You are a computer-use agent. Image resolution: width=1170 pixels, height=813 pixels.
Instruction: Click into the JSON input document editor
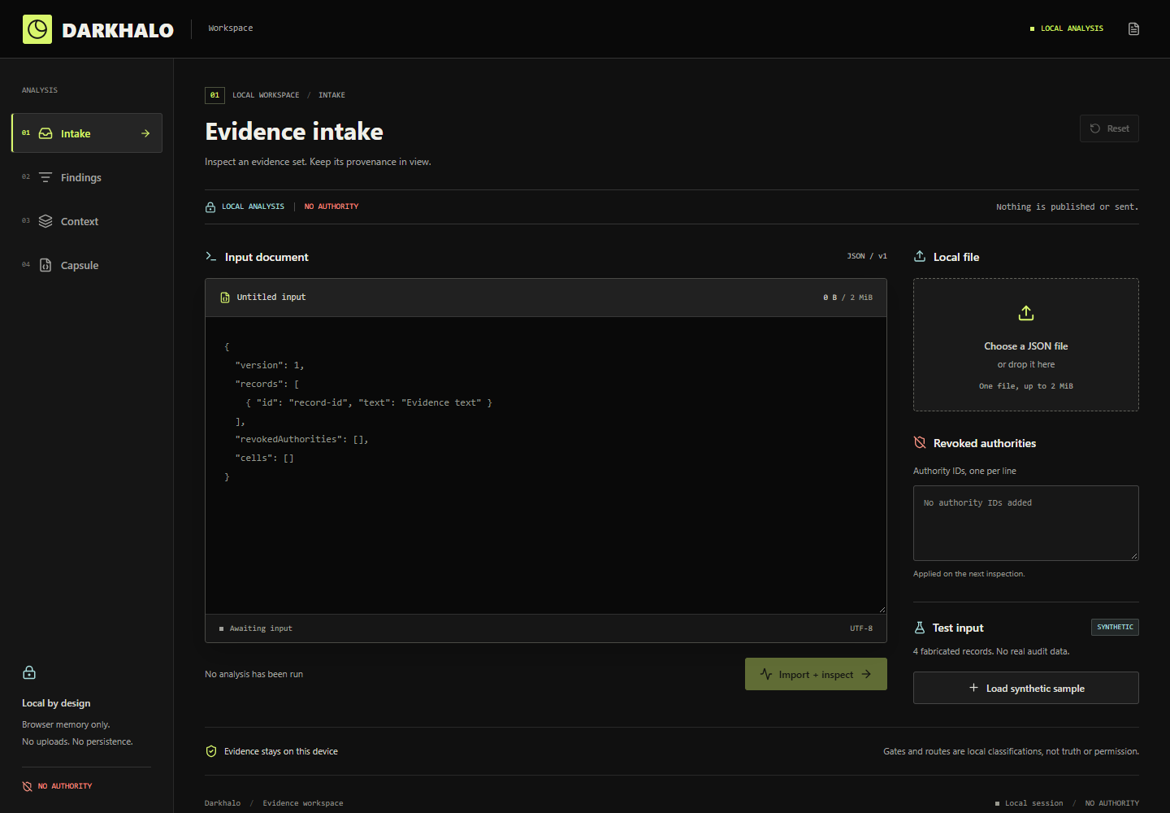coord(546,465)
